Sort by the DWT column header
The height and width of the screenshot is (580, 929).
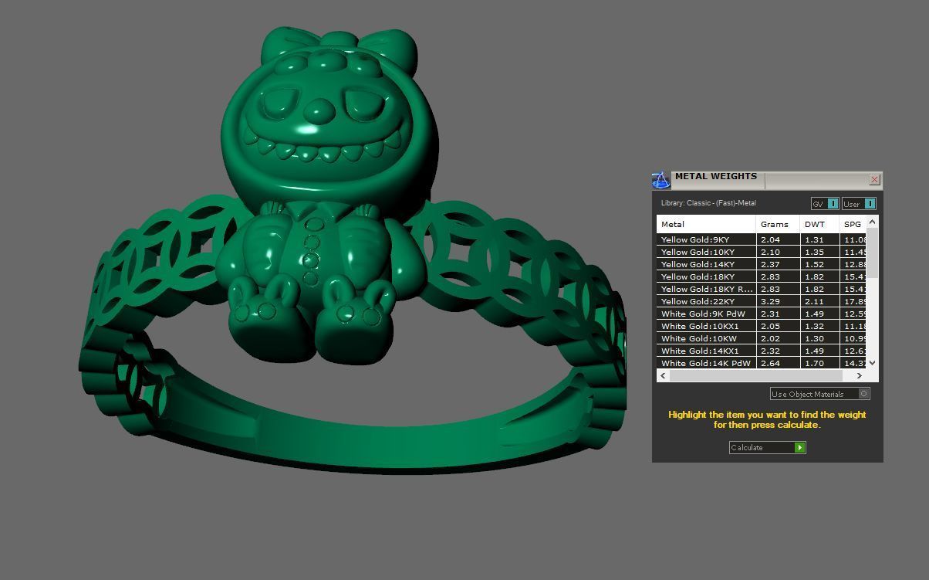click(819, 224)
